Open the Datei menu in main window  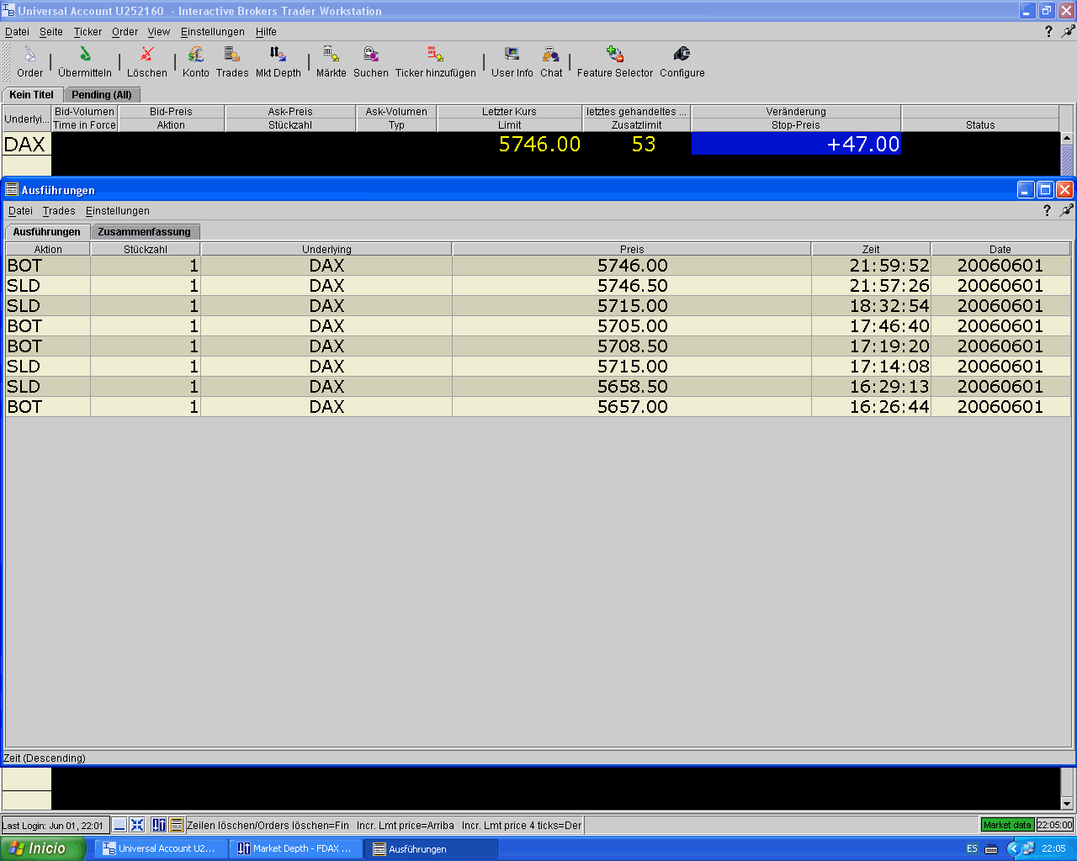coord(17,31)
